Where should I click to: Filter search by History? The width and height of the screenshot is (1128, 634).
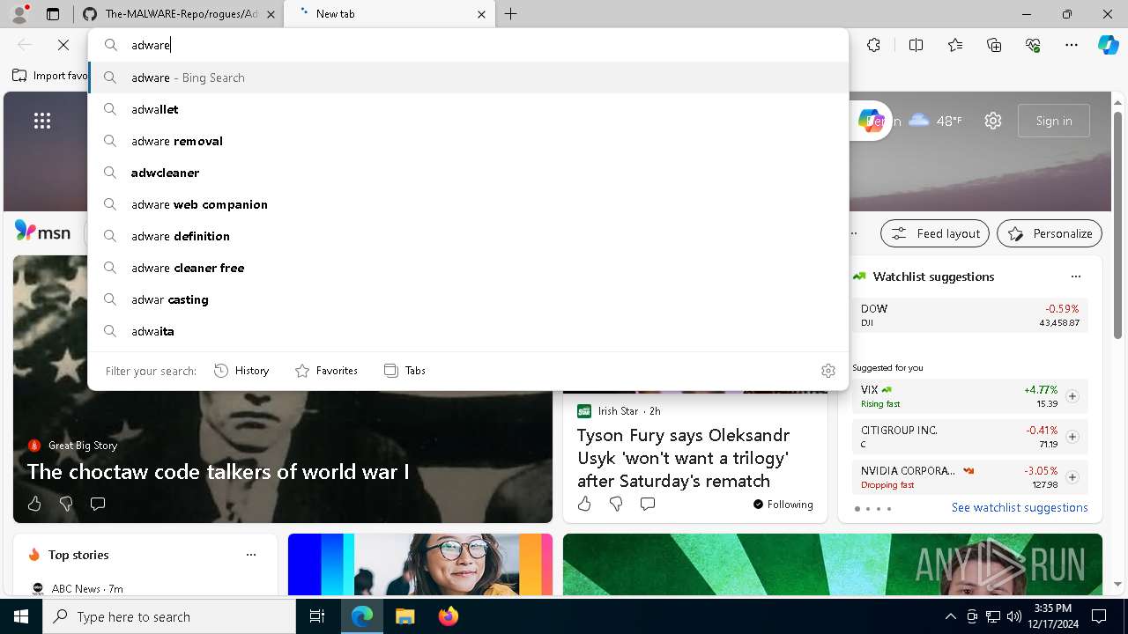(241, 371)
